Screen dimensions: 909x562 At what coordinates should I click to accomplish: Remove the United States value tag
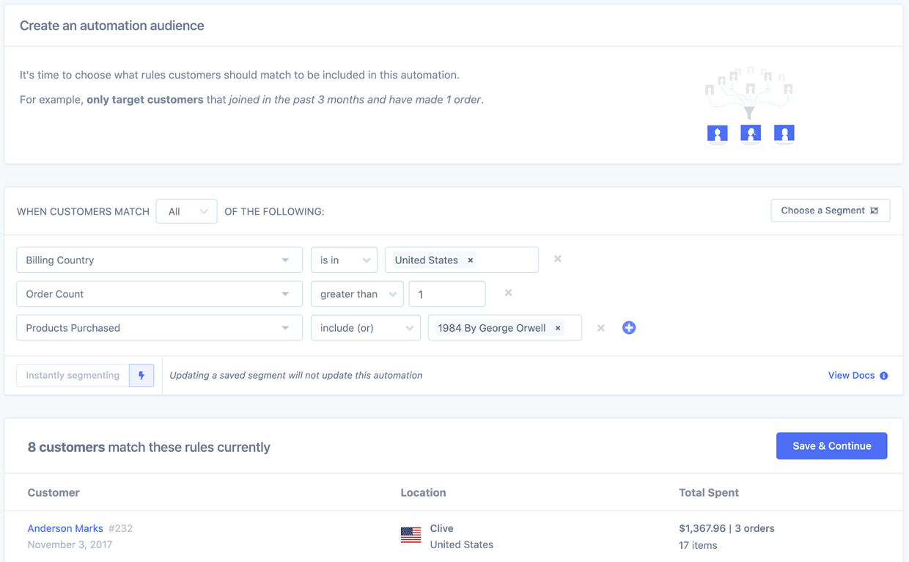[x=469, y=260]
